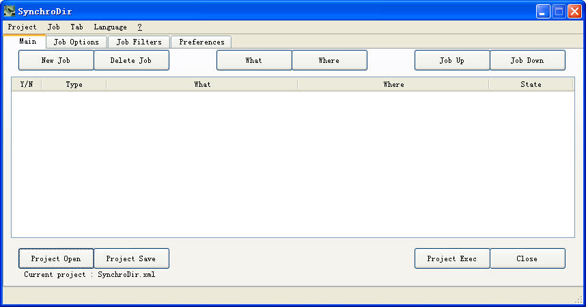Screen dimensions: 586x307
Task: Move job with Job Up button
Action: (x=452, y=60)
